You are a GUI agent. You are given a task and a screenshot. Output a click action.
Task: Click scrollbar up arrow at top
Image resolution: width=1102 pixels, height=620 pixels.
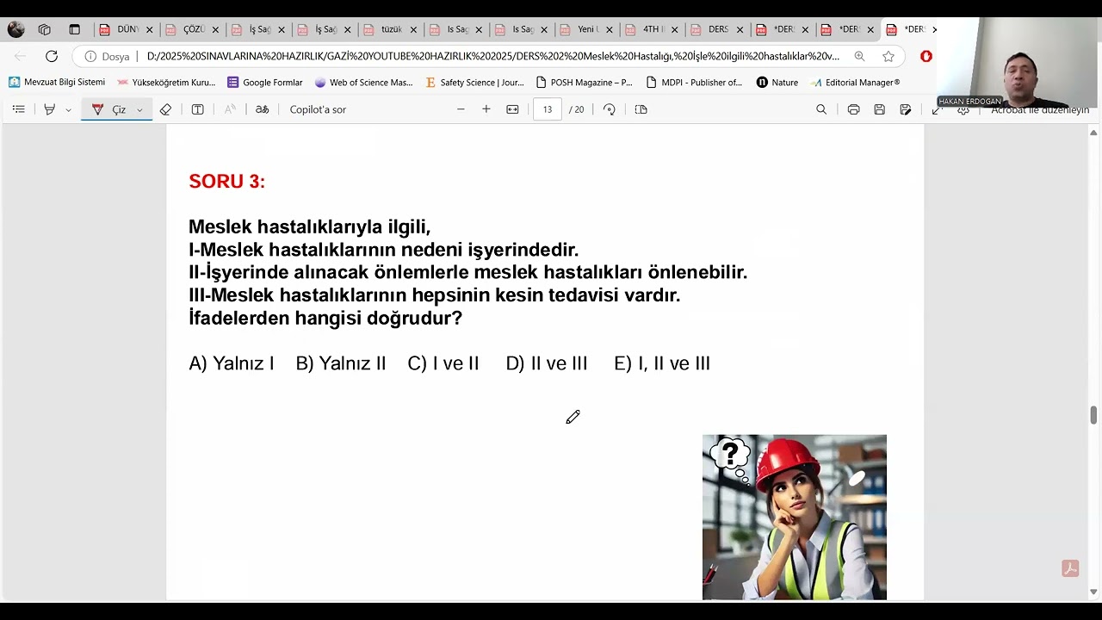pos(1094,133)
